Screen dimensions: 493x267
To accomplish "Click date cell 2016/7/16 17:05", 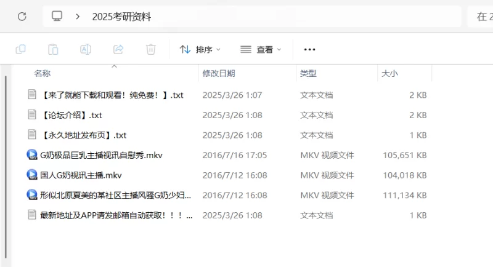I will point(235,155).
